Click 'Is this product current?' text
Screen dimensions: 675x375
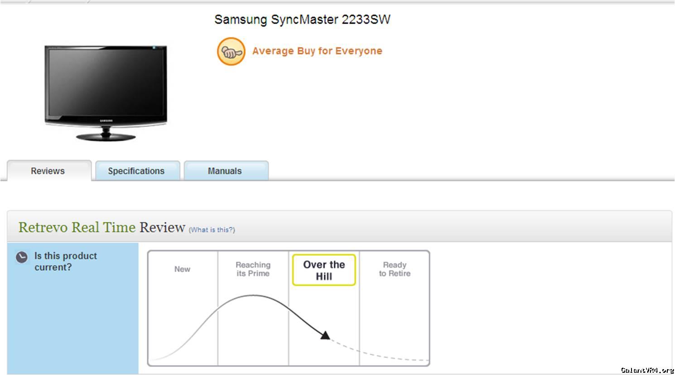[66, 262]
